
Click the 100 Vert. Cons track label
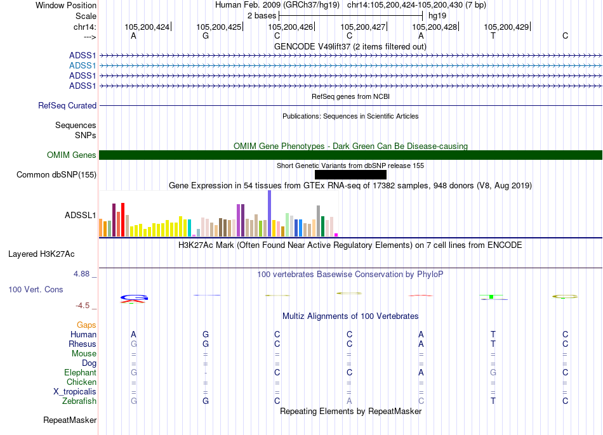36,289
